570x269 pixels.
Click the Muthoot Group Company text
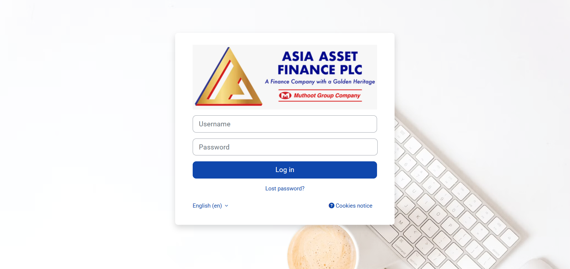click(x=327, y=95)
